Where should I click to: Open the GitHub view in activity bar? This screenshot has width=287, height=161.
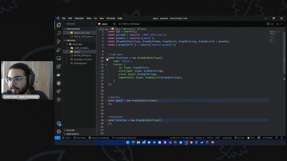pyautogui.click(x=59, y=83)
